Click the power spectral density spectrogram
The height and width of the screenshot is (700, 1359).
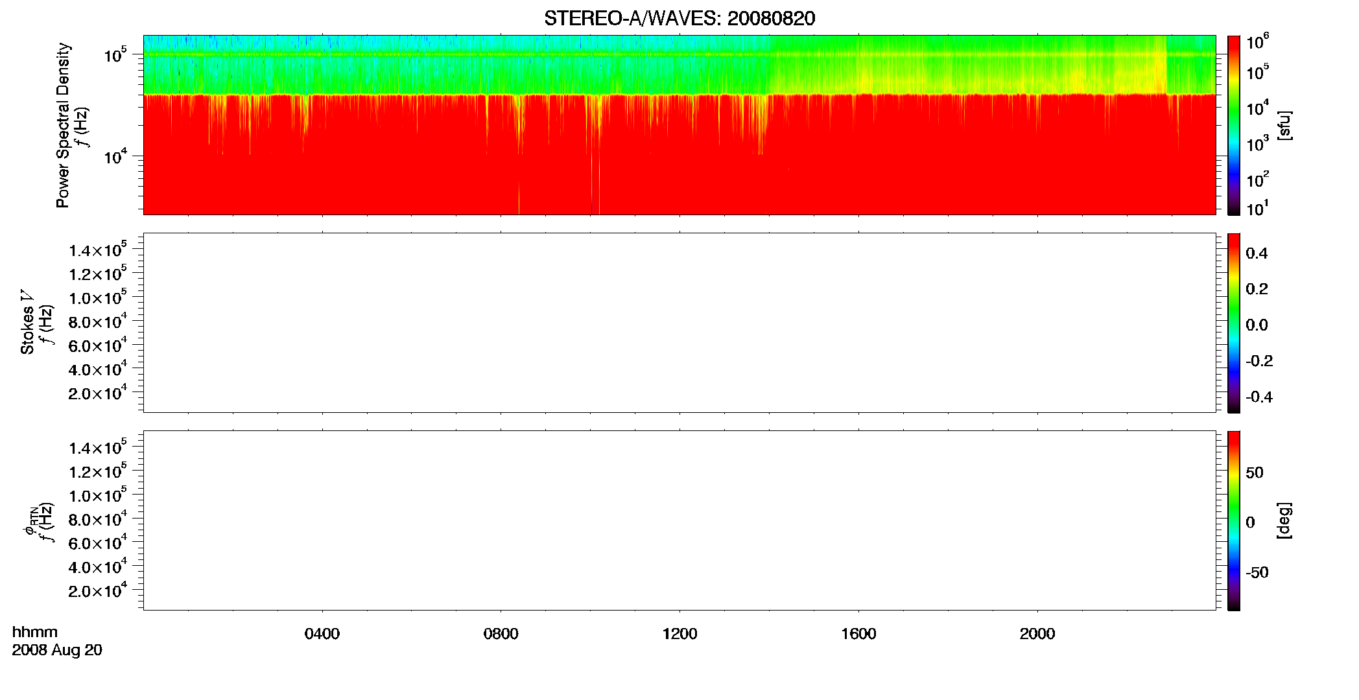pyautogui.click(x=679, y=125)
